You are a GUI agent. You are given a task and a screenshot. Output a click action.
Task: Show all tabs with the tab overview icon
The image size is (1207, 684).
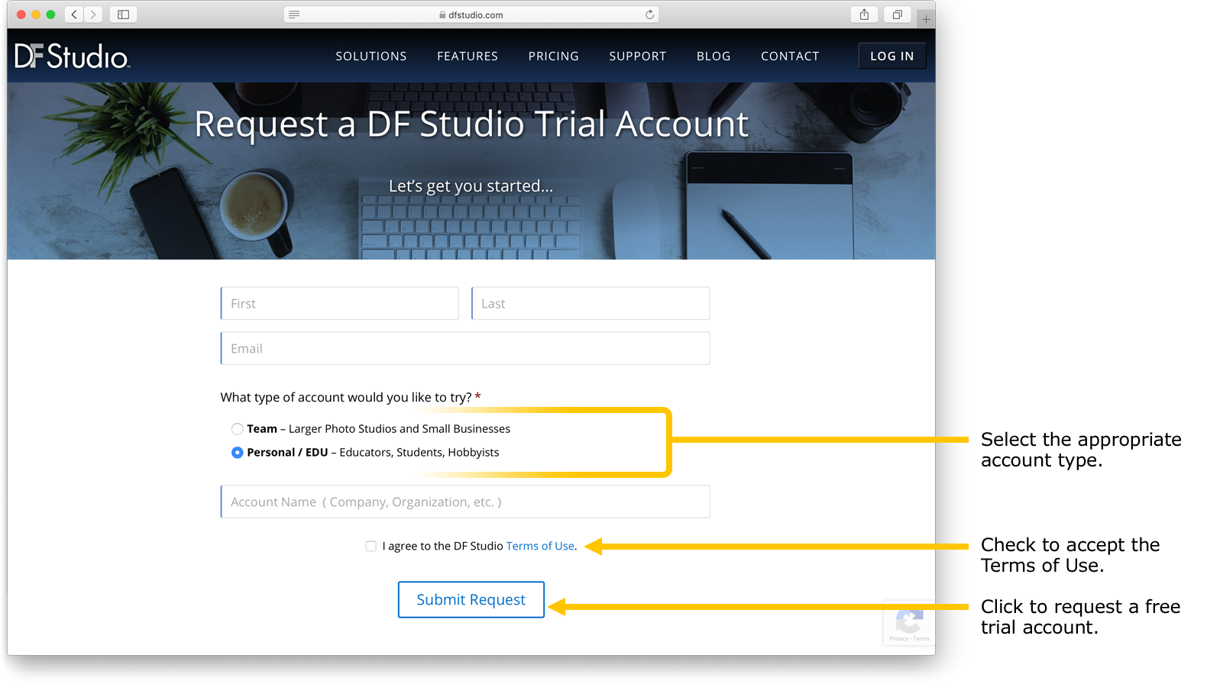click(x=898, y=15)
